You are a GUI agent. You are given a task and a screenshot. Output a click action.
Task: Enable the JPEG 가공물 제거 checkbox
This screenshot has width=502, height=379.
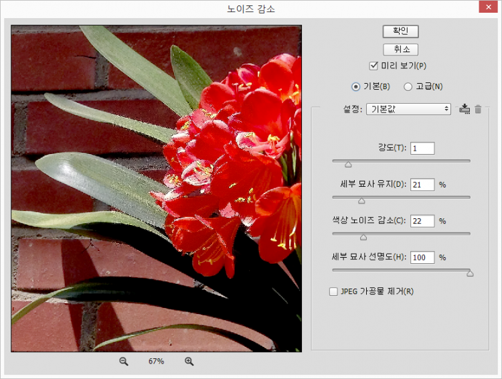[x=334, y=291]
